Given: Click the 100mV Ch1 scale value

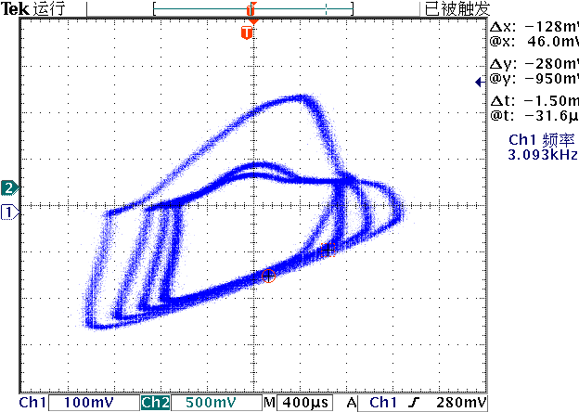Looking at the screenshot, I should point(89,403).
